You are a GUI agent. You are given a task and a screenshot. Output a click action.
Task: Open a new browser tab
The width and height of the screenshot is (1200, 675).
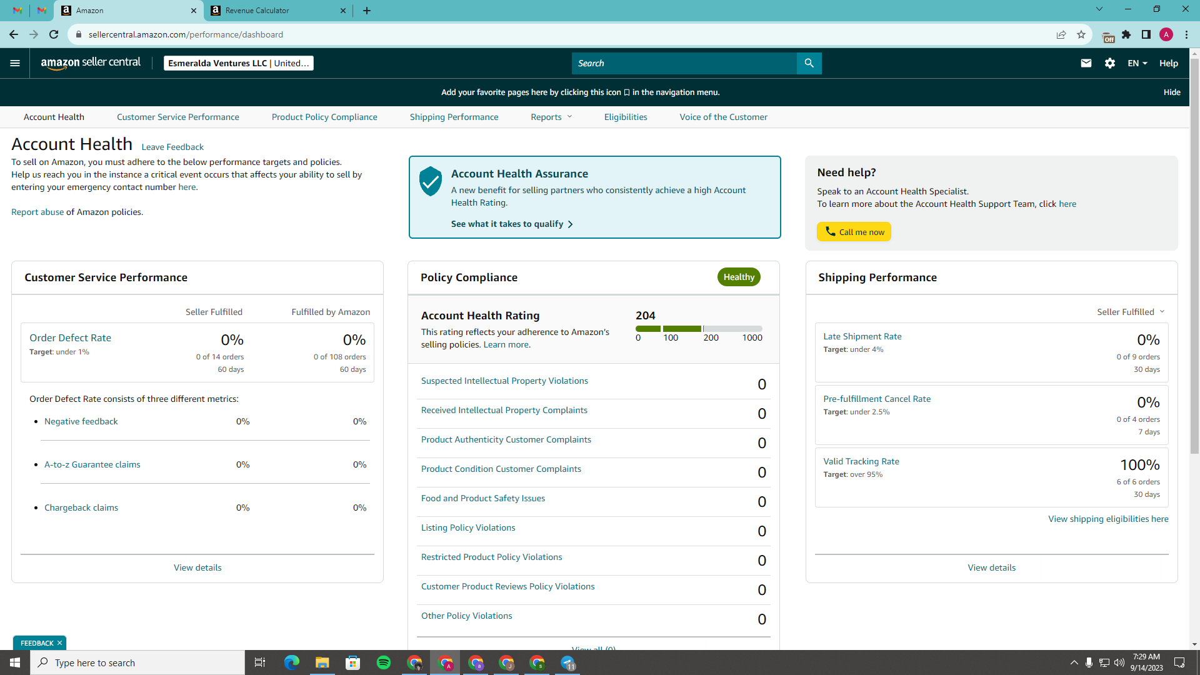pos(367,11)
